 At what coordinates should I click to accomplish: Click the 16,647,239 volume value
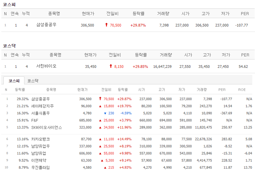(162, 67)
